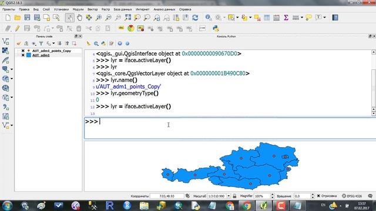Screen dimensions: 376x211
Task: Open the attribute table icon
Action: pos(267,18)
